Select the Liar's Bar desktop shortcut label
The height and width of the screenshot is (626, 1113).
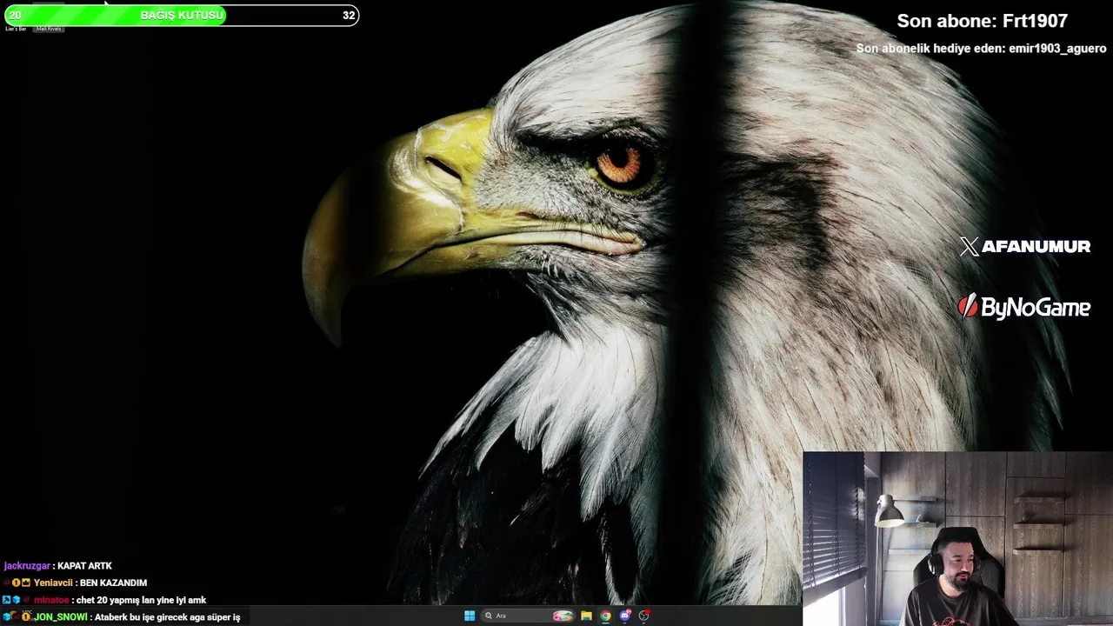tap(16, 29)
